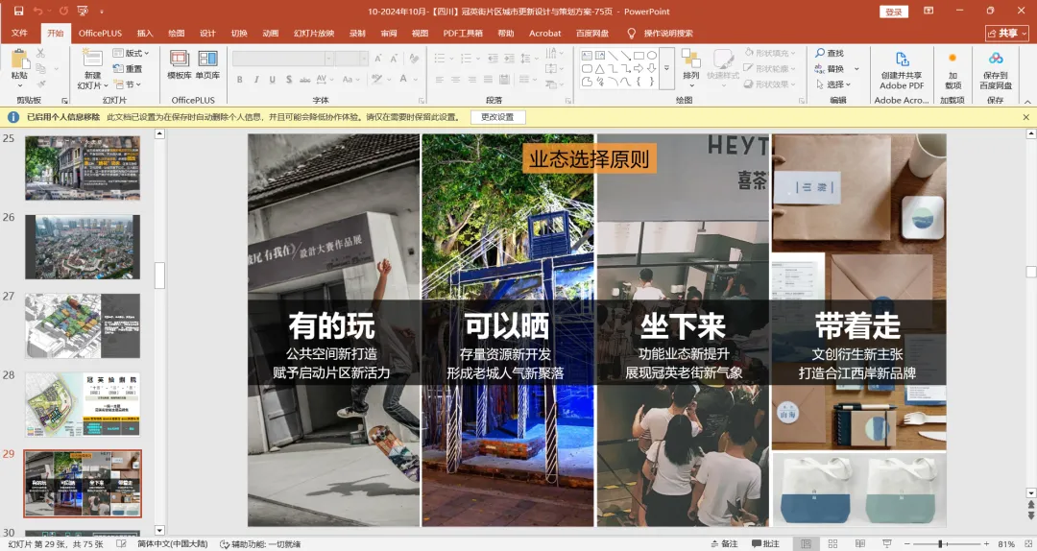Screen dimensions: 1037x551
Task: Expand the shapes gallery more arrow
Action: point(666,69)
